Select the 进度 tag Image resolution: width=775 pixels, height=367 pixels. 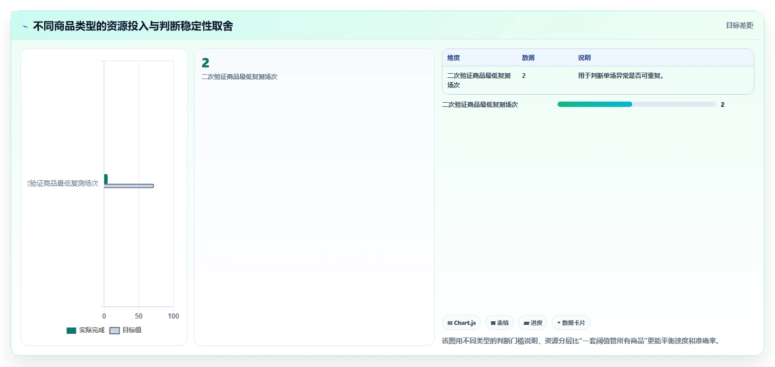tap(533, 323)
